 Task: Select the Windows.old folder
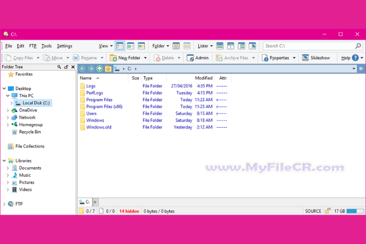99,127
